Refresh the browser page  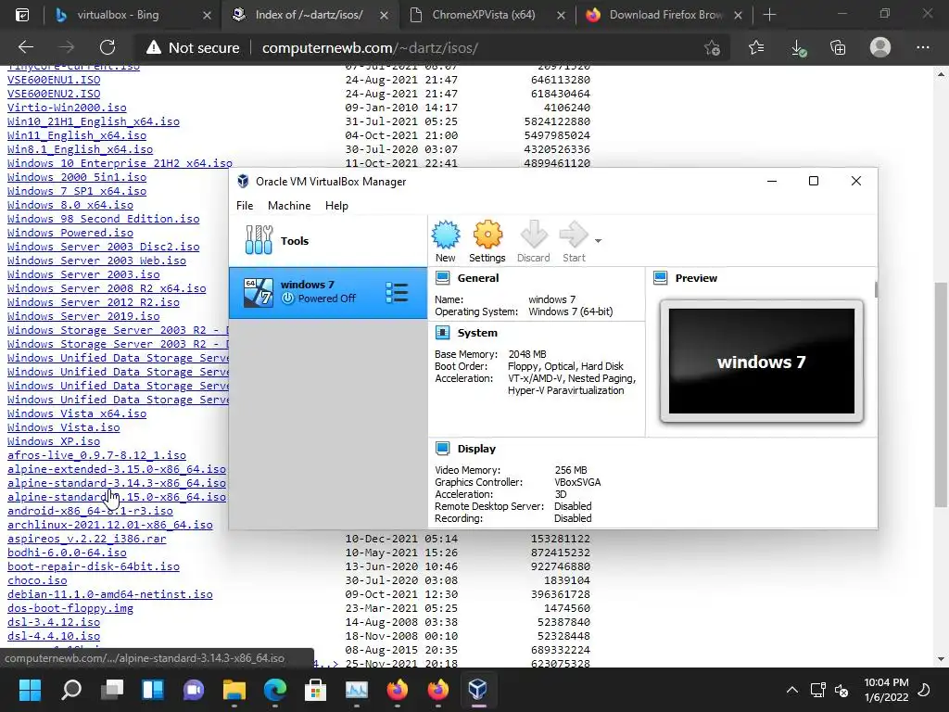point(108,47)
